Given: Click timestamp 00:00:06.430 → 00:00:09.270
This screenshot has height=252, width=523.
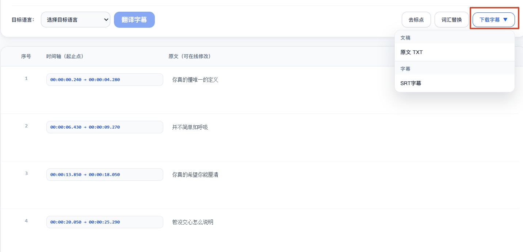Looking at the screenshot, I should (105, 127).
